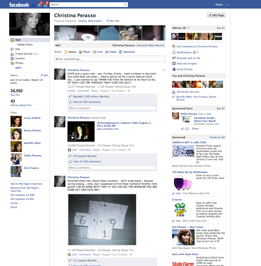This screenshot has width=261, height=266.
Task: Hide the first post with the X
Action: click(164, 70)
